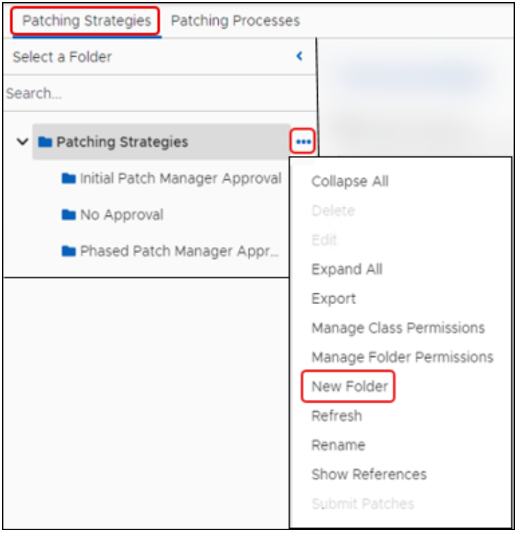Click the three-dot actions menu icon
Viewport: 518px width, 535px height.
[304, 142]
